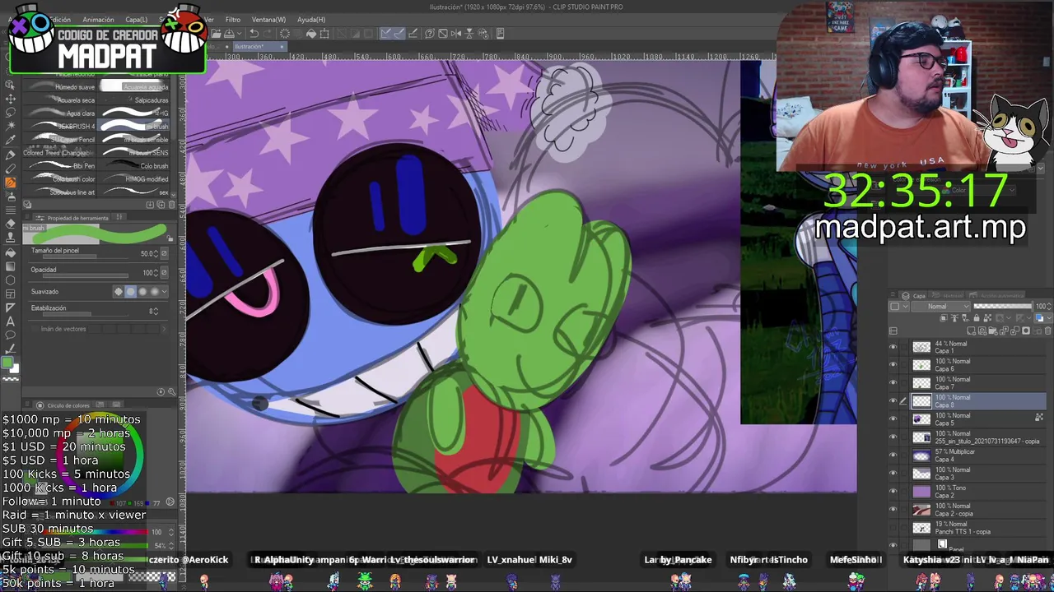The image size is (1054, 592).
Task: Open the Animación menu
Action: pyautogui.click(x=98, y=20)
